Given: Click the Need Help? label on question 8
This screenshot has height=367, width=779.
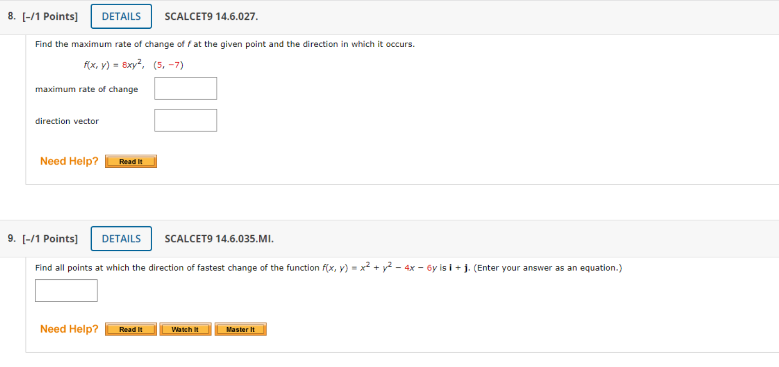Looking at the screenshot, I should coord(69,161).
